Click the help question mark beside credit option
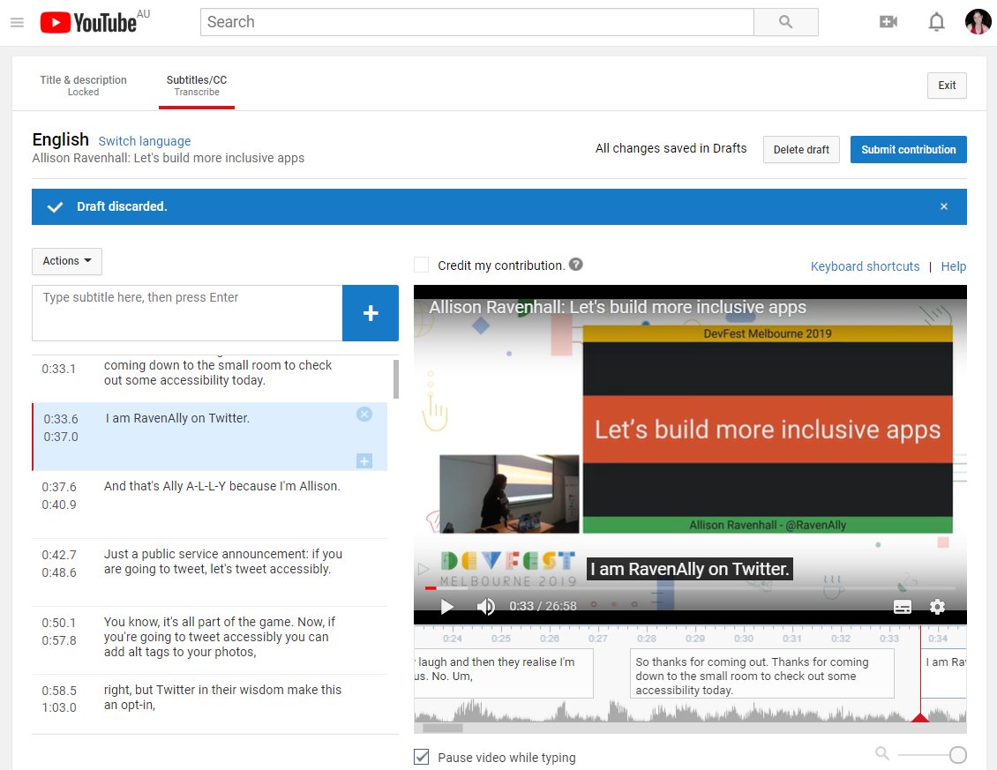Viewport: 997px width, 770px height. [x=577, y=264]
